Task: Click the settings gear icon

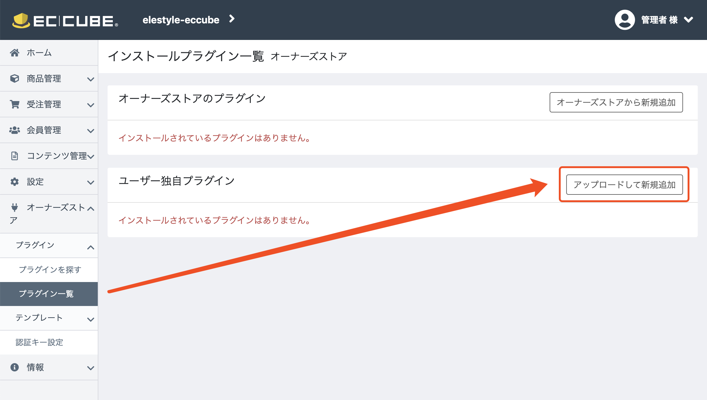Action: 14,182
